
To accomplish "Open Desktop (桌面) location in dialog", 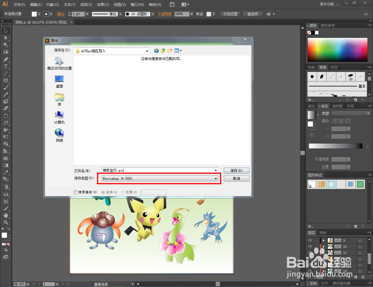I will [59, 82].
